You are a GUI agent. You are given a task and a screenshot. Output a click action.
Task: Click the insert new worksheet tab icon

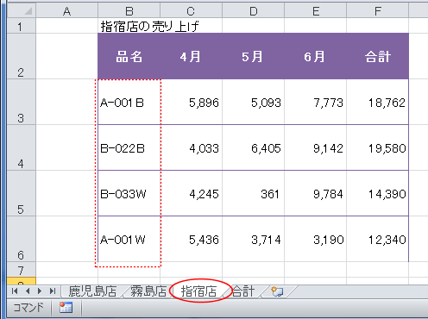tap(277, 291)
